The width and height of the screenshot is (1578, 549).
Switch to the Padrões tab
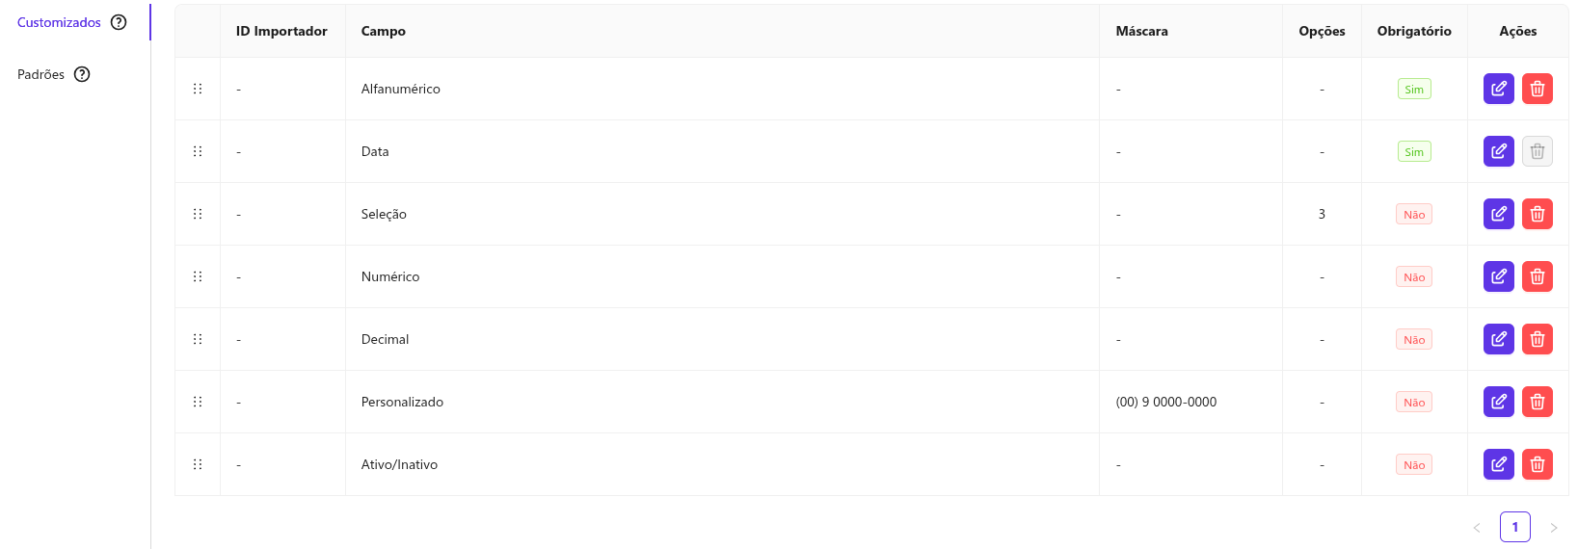click(x=40, y=74)
